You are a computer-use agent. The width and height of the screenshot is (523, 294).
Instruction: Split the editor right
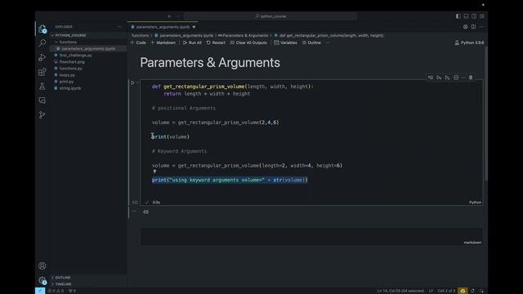tap(473, 27)
